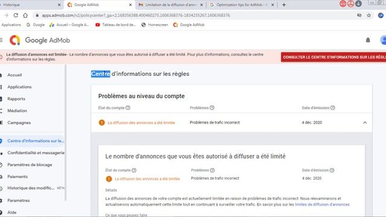Open the notifications bell in AdMob
The image size is (386, 217).
(368, 40)
